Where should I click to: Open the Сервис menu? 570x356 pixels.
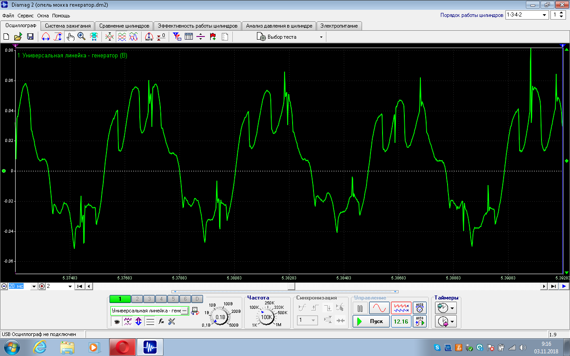[26, 16]
